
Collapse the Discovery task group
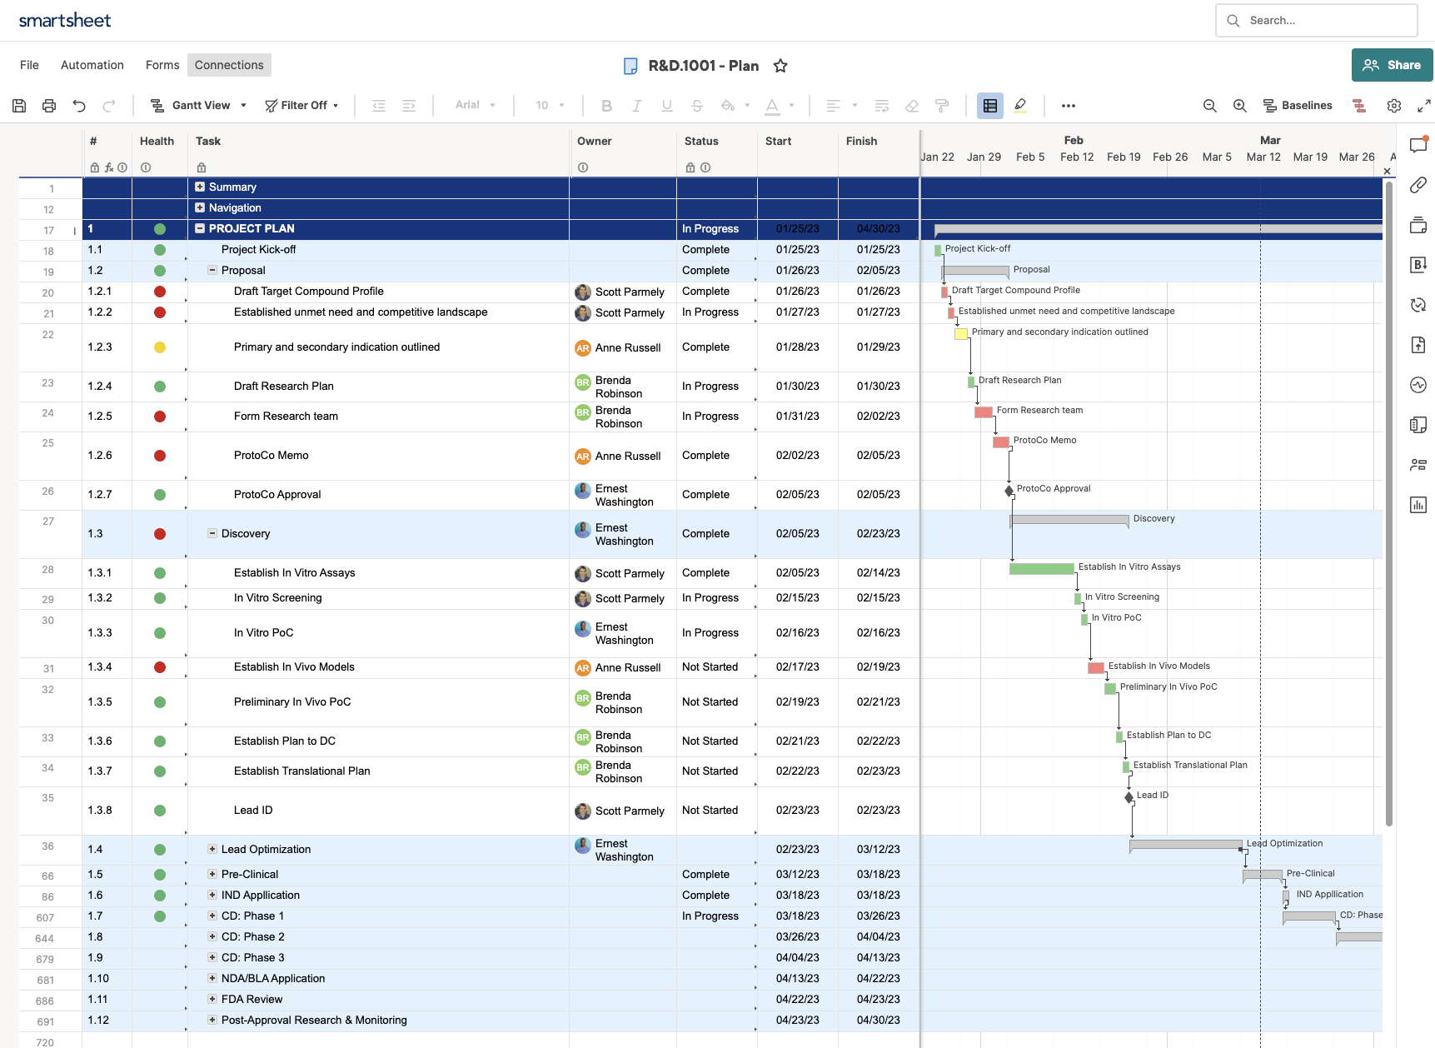212,533
